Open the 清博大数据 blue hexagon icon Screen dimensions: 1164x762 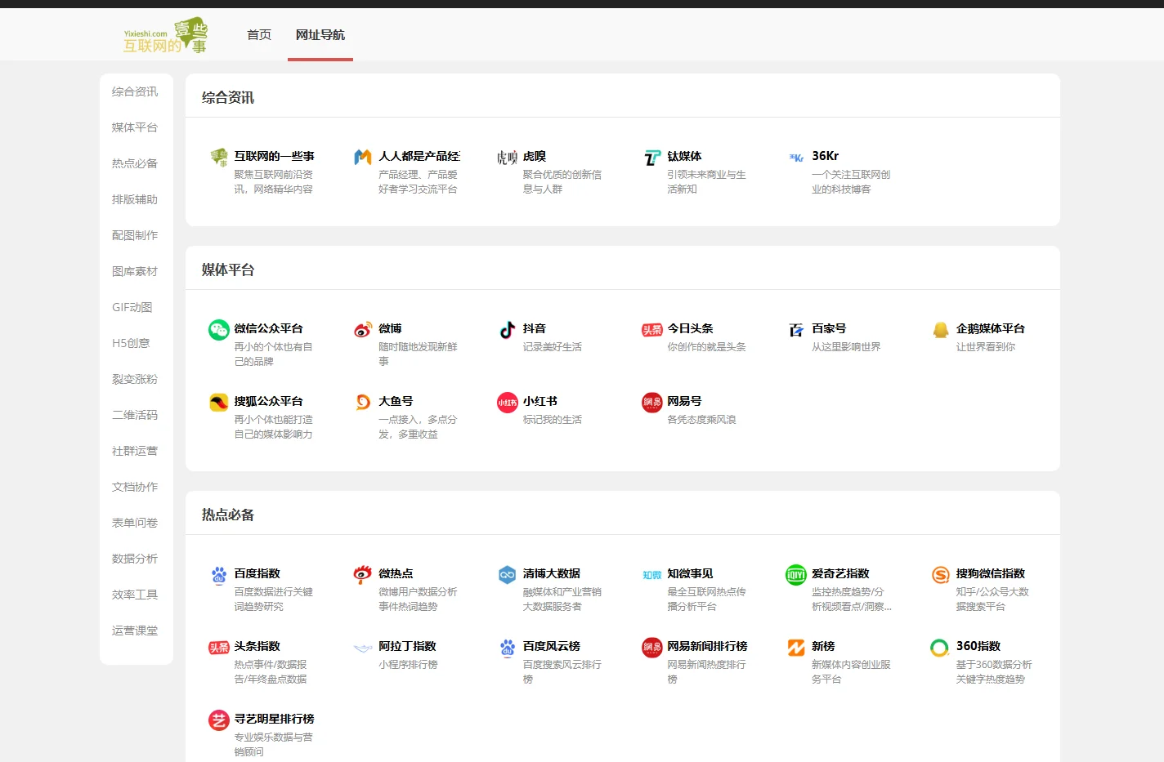[508, 574]
